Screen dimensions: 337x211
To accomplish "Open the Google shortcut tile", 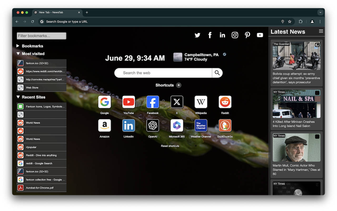I will click(x=105, y=102).
